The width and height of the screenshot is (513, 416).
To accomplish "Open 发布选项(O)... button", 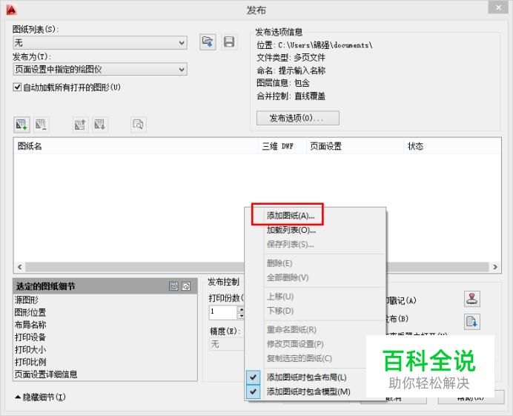I will pos(298,118).
